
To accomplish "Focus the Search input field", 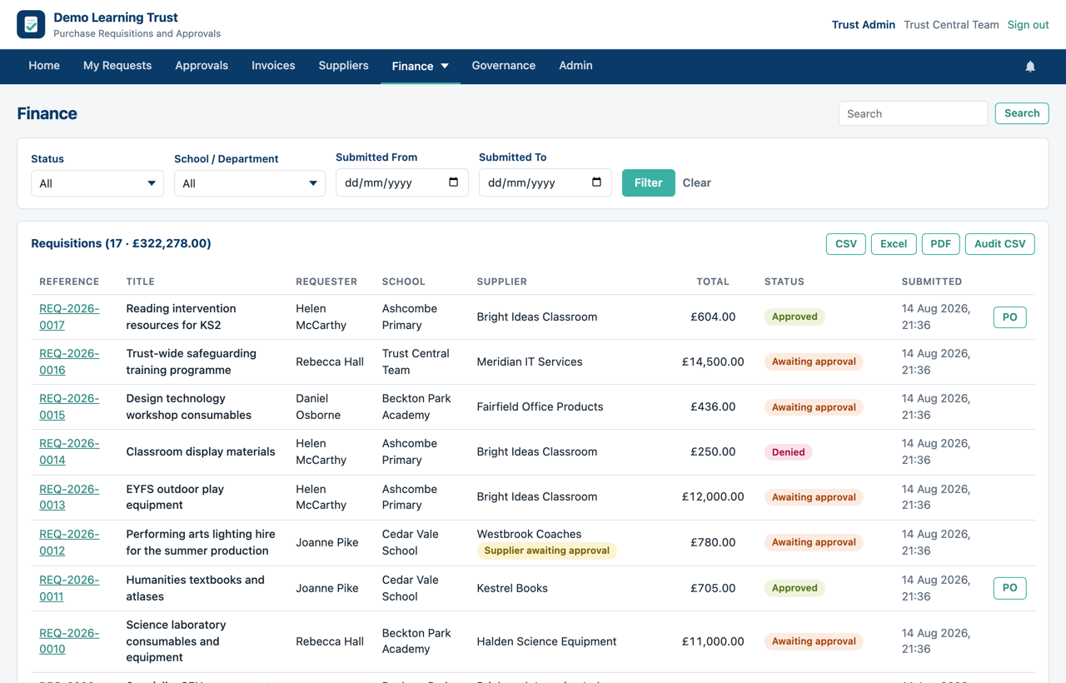I will [913, 113].
